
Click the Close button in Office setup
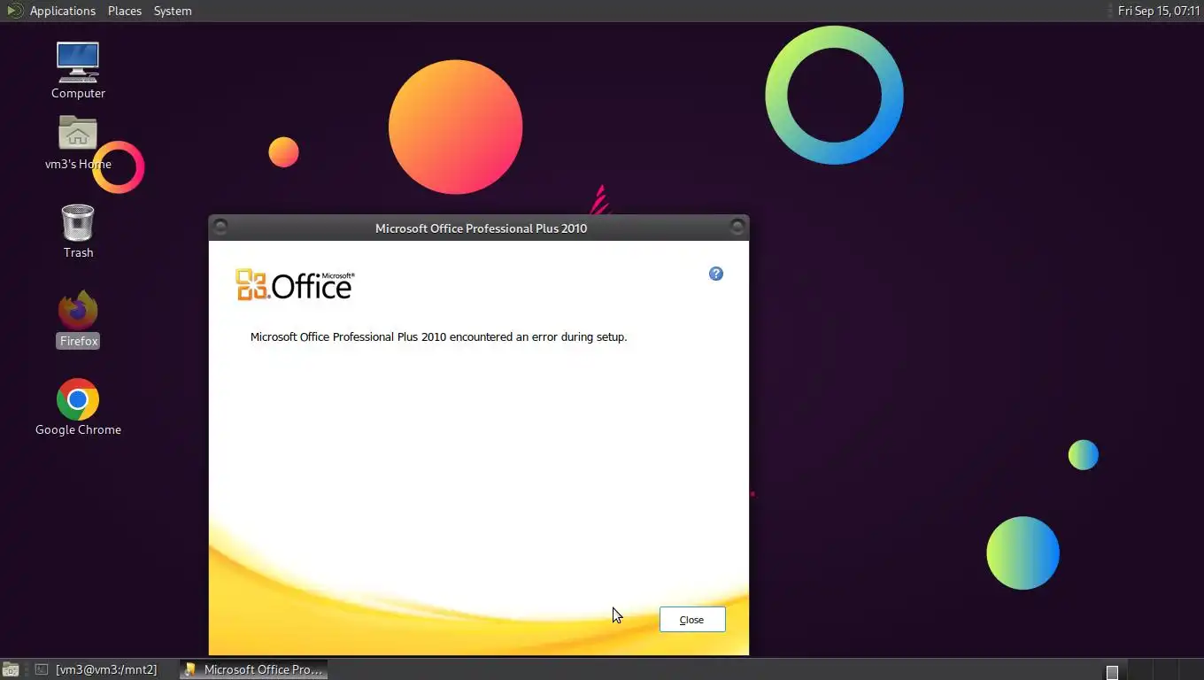click(692, 620)
